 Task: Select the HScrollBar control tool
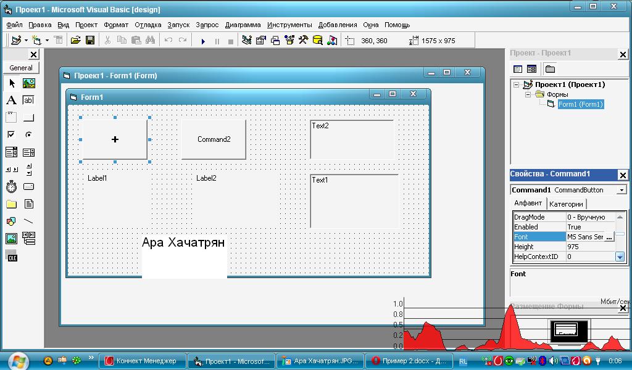[12, 170]
